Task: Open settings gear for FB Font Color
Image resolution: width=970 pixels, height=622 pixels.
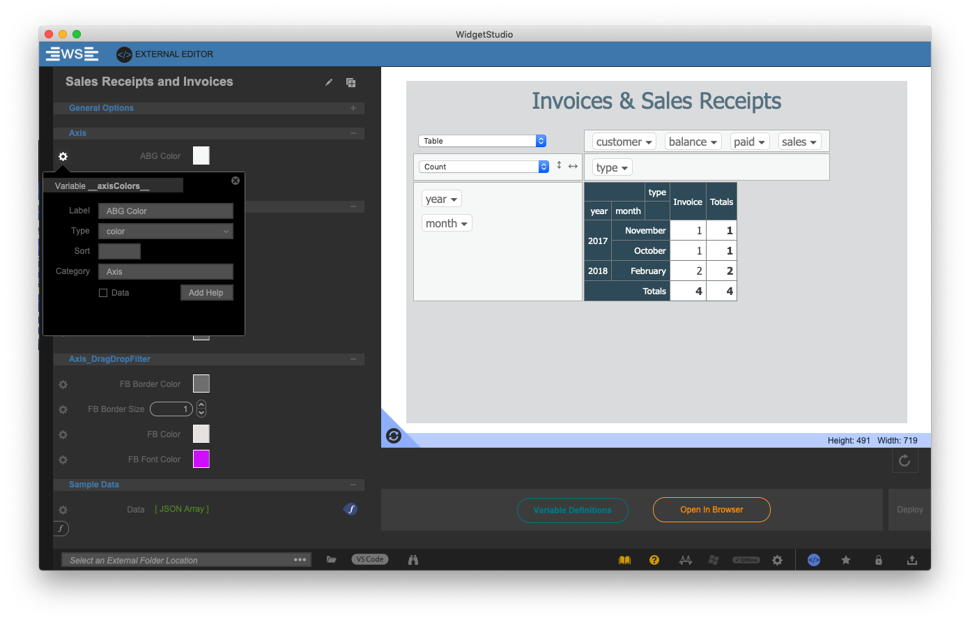Action: (63, 460)
